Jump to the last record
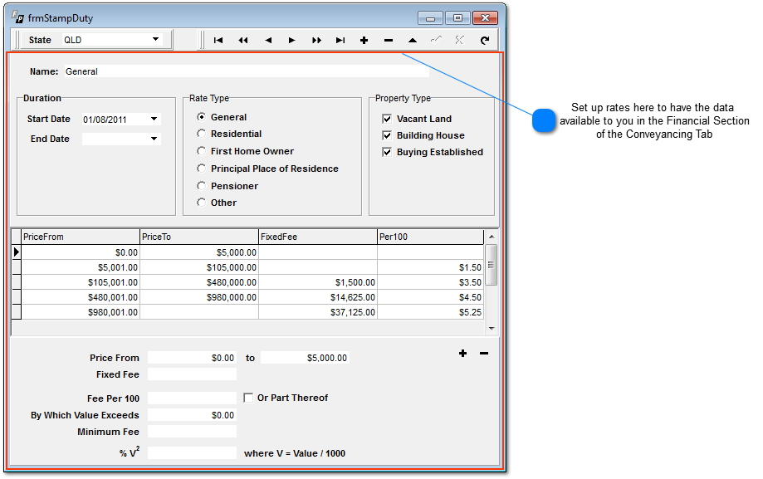 pyautogui.click(x=340, y=40)
